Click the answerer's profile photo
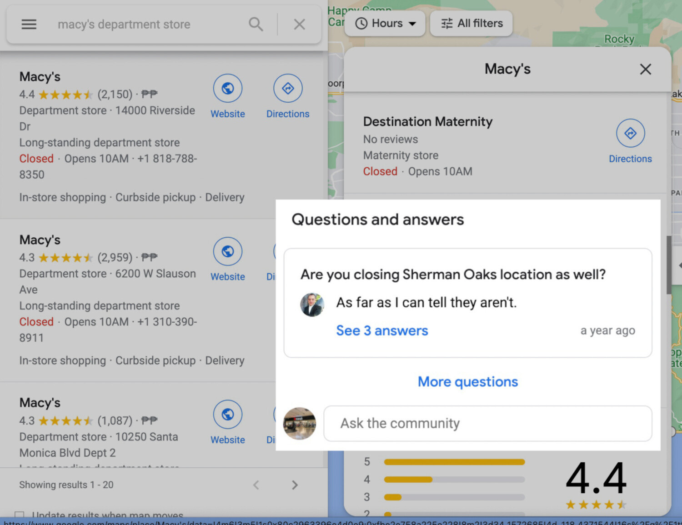This screenshot has height=525, width=682. click(312, 305)
